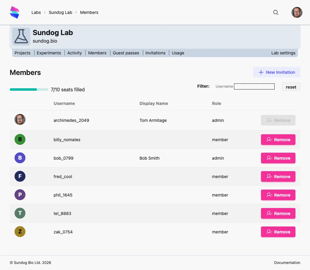Create a New Invitation
The width and height of the screenshot is (310, 270).
[x=277, y=72]
